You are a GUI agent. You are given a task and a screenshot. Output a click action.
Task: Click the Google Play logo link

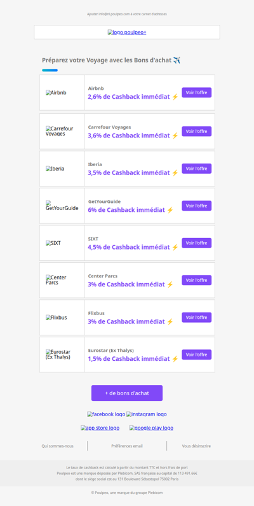click(151, 428)
